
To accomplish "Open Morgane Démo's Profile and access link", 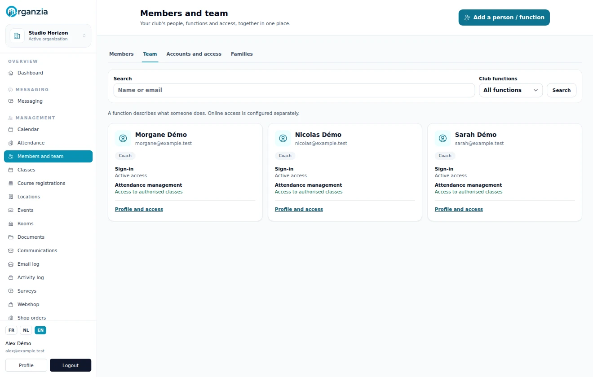I will coord(139,209).
